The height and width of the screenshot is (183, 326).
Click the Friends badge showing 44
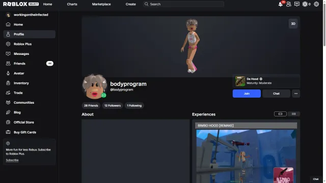click(x=50, y=64)
